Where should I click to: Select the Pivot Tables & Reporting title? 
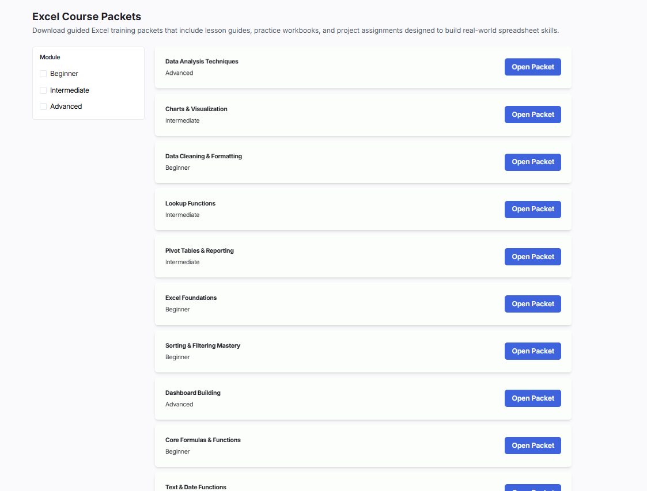[x=199, y=250]
